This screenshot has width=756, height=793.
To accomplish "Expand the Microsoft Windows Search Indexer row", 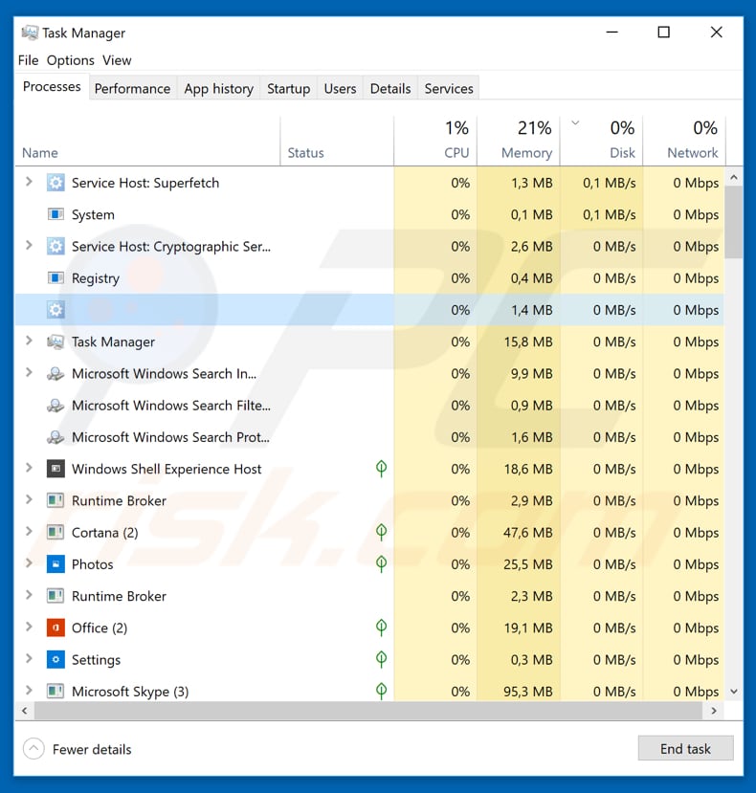I will point(29,373).
